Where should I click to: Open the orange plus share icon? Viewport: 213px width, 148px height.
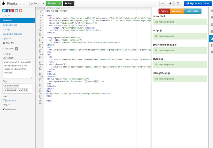pyautogui.click(x=21, y=11)
